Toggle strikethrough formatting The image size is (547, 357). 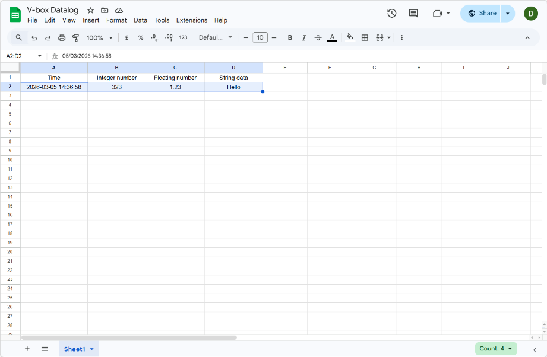point(318,37)
